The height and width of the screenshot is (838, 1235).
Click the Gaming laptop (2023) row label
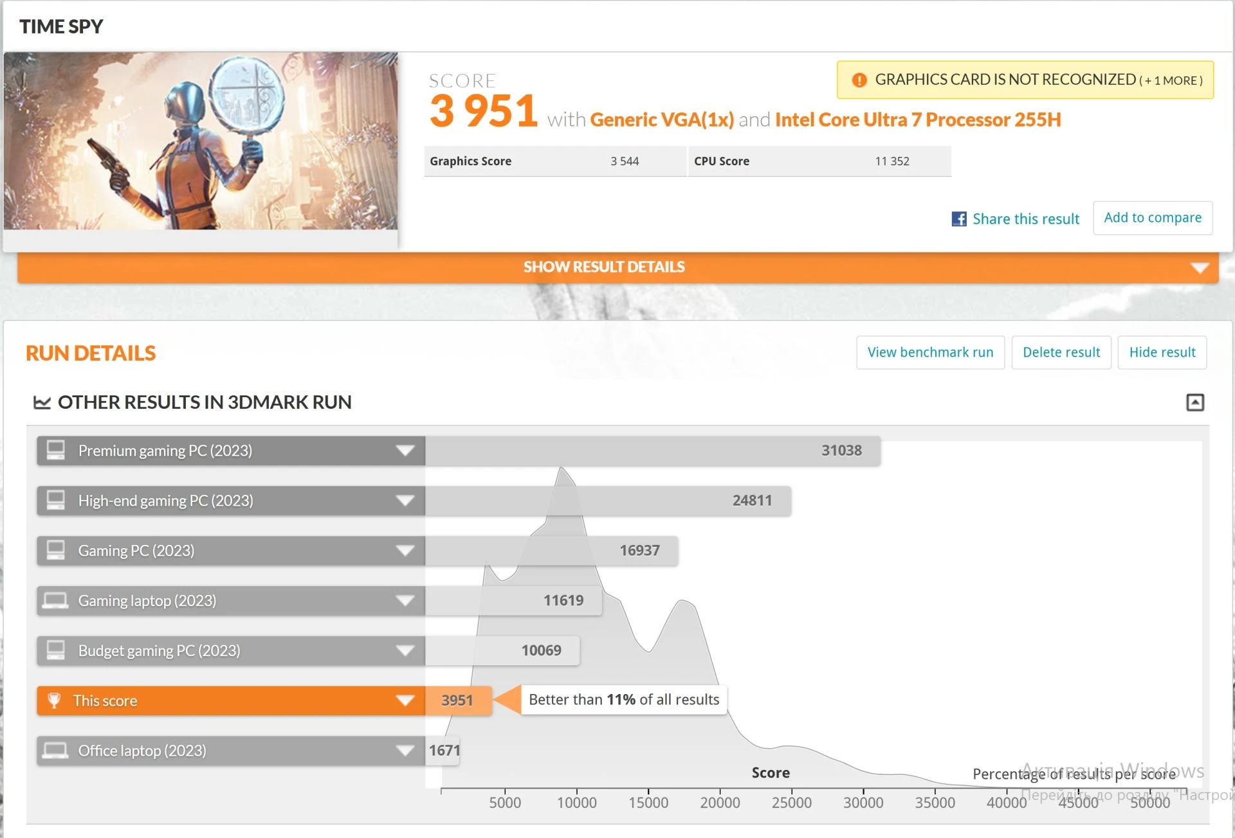click(x=147, y=601)
